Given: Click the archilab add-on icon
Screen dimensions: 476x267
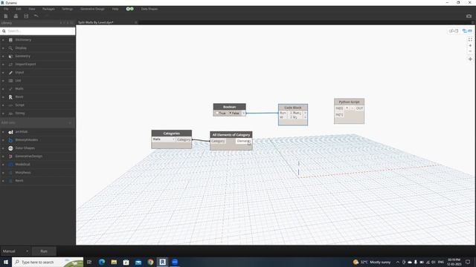Looking at the screenshot, I should pyautogui.click(x=10, y=132).
